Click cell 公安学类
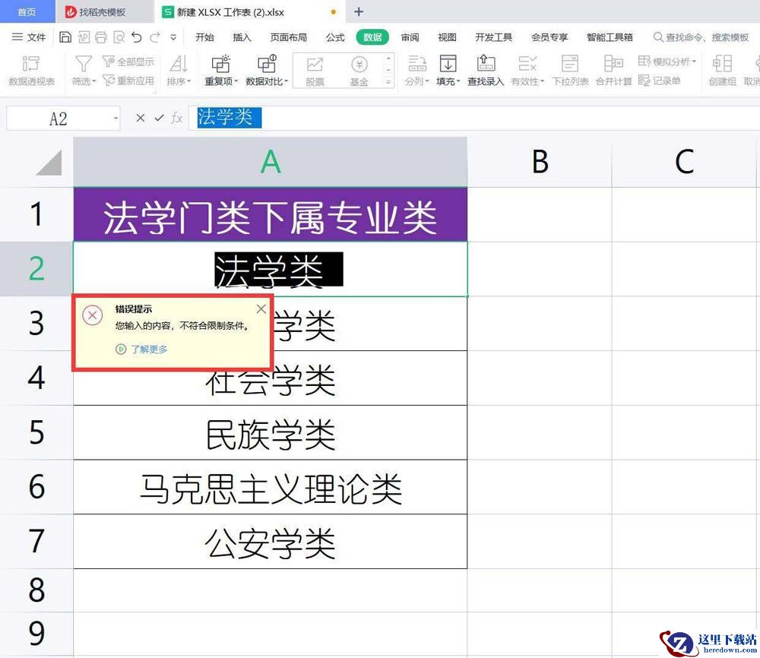 [x=270, y=542]
